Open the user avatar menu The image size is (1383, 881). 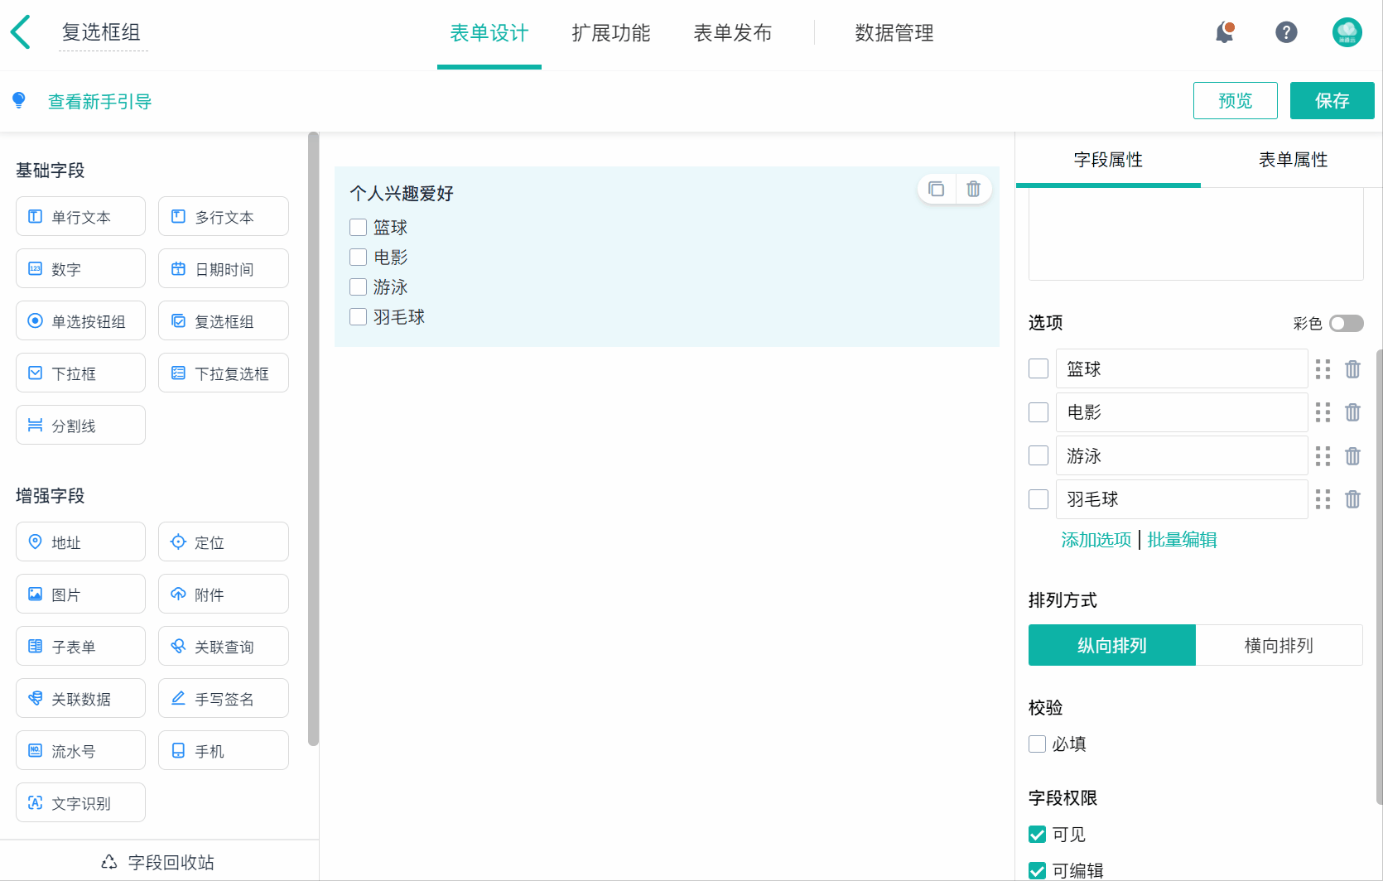pos(1347,33)
